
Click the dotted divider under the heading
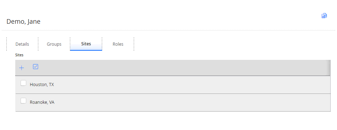pyautogui.click(x=168, y=30)
